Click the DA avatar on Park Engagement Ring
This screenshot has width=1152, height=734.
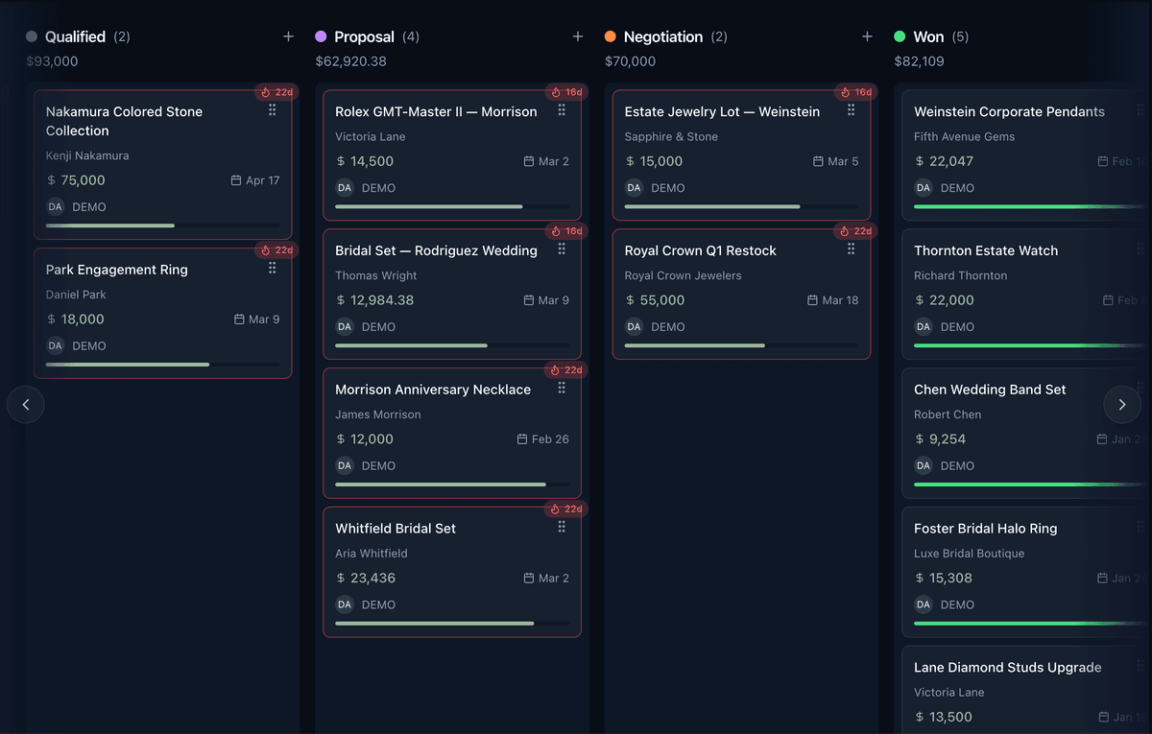point(56,345)
